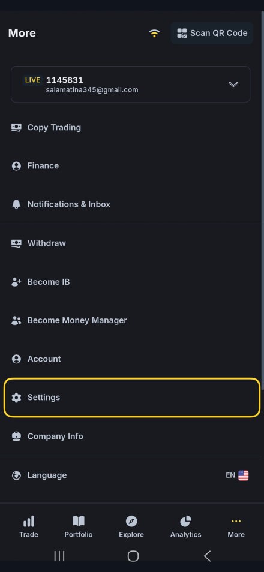This screenshot has height=572, width=264.
Task: Open the language selector via US flag
Action: (243, 475)
